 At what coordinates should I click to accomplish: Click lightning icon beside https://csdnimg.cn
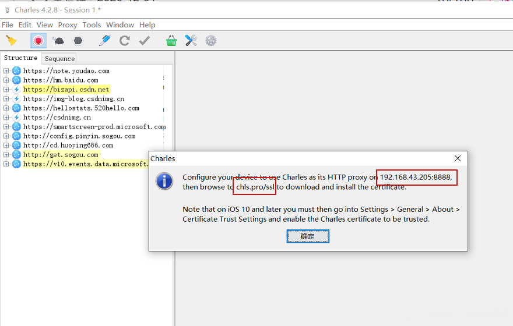[x=16, y=117]
